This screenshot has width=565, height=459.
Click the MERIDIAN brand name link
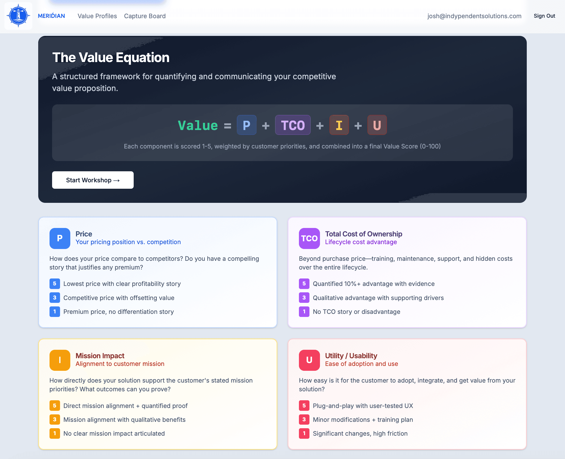[51, 16]
